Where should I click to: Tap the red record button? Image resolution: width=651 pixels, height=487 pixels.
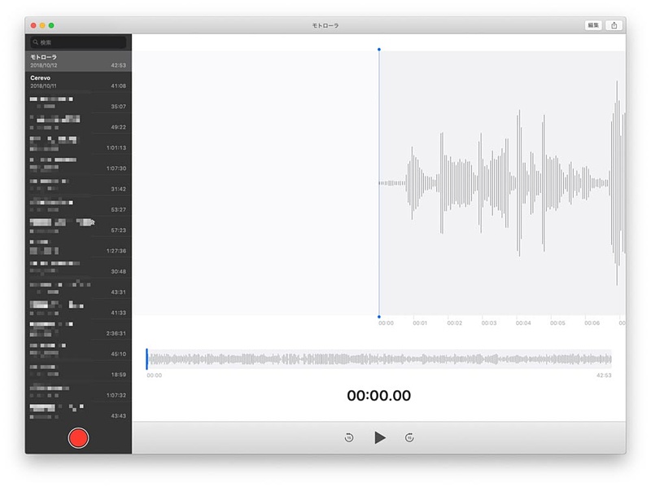[78, 437]
